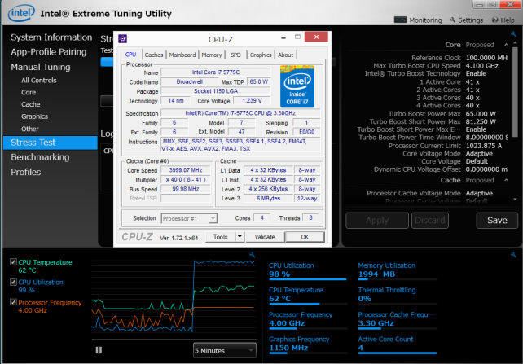Open the Tools dropdown arrow in CPU-Z
This screenshot has width=523, height=364.
coord(240,237)
